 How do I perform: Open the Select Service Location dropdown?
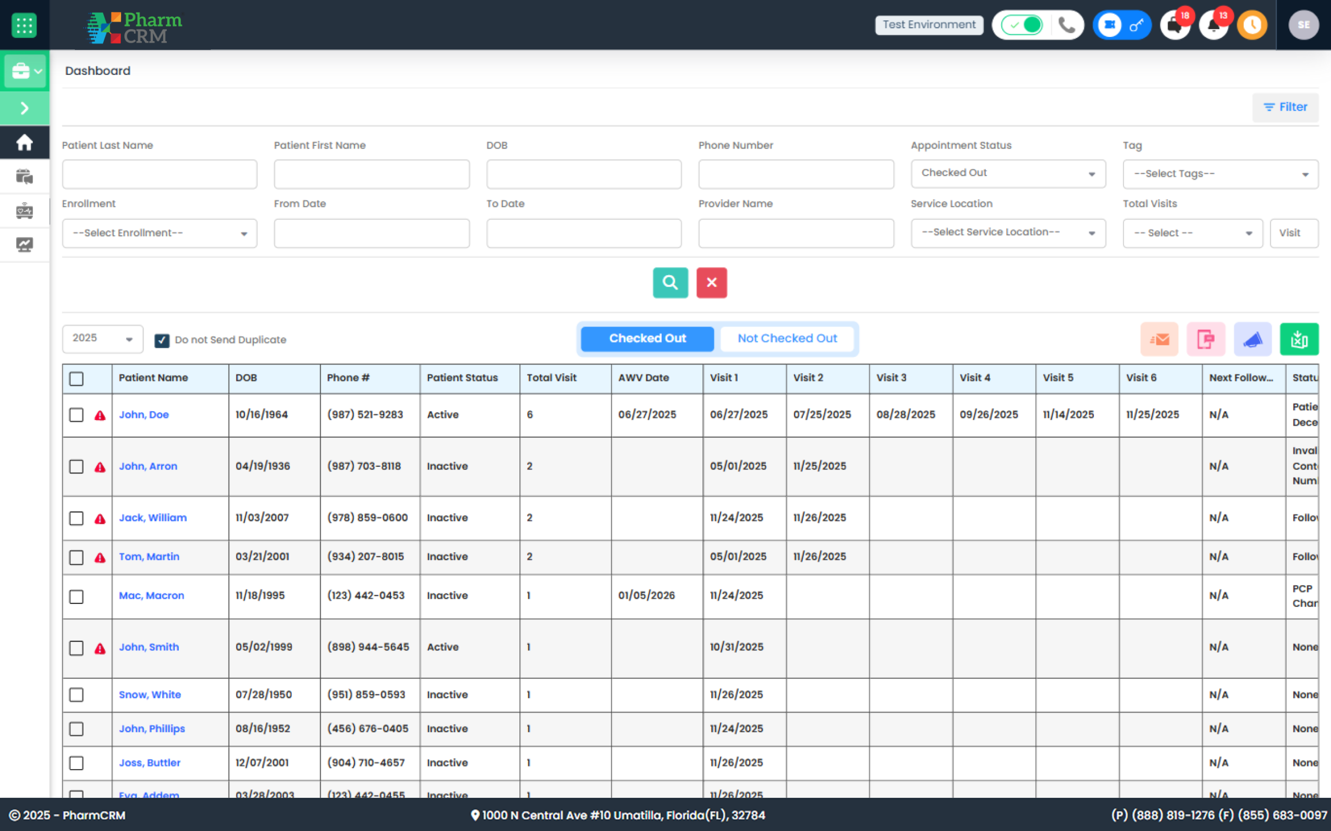tap(1008, 233)
